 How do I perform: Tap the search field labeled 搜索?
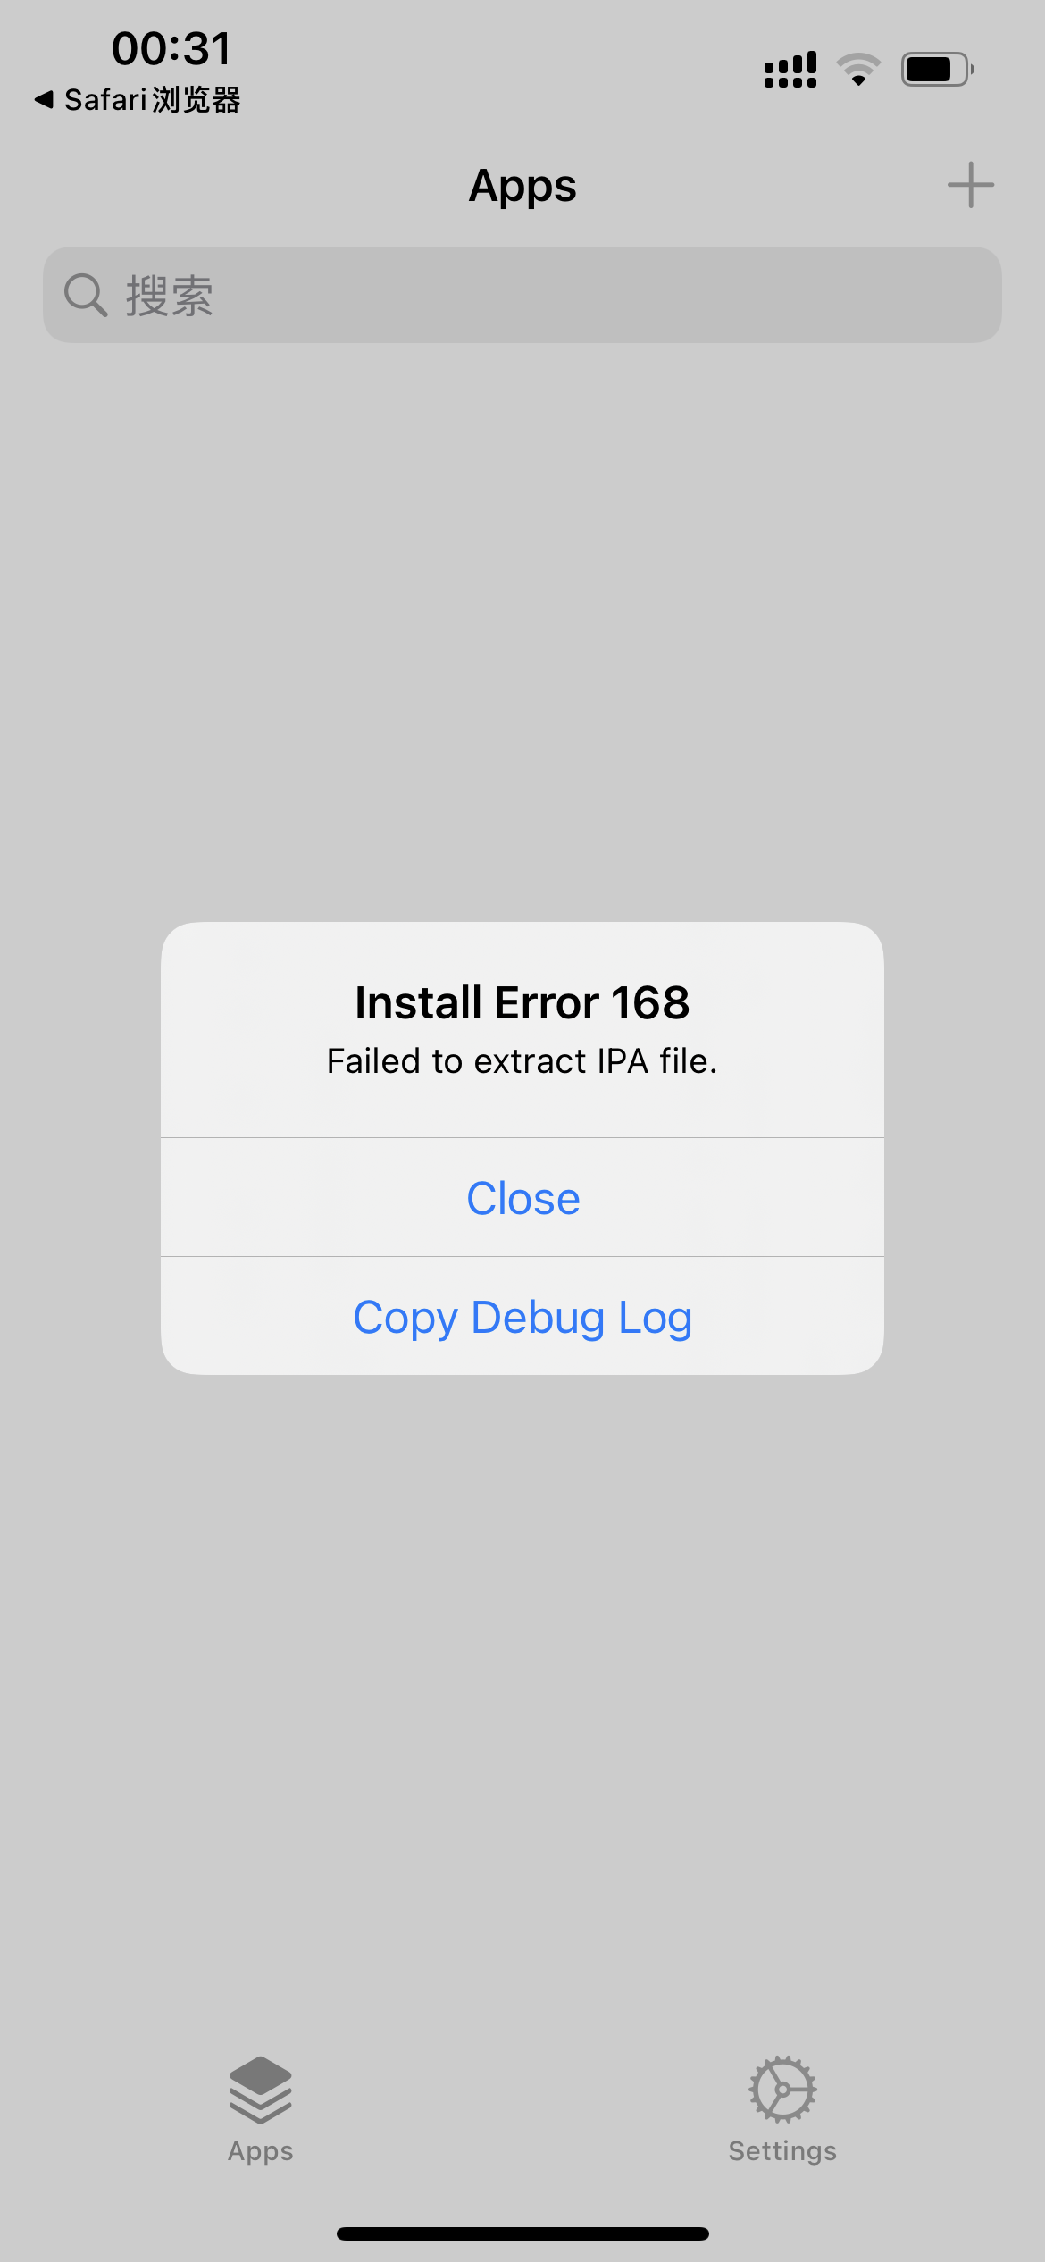coord(522,295)
